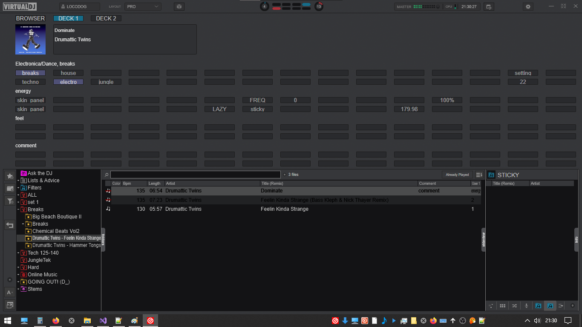This screenshot has width=582, height=327.
Task: Expand the Lists & Advice folder
Action: pyautogui.click(x=18, y=181)
